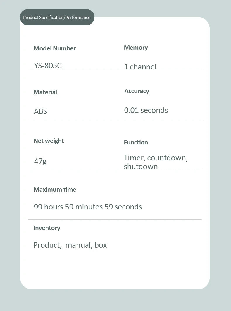Click the 47g weight value
This screenshot has height=311, width=231.
coord(40,161)
